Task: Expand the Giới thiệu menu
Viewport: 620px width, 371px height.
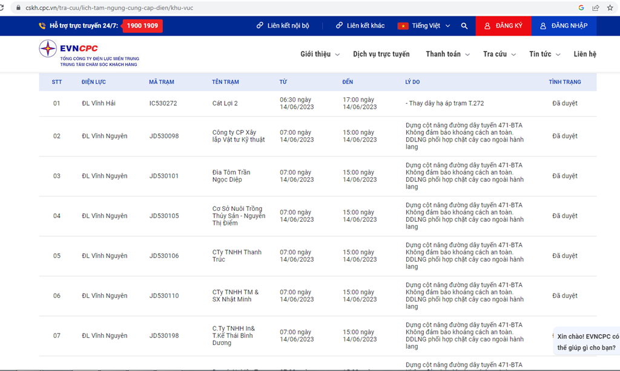Action: point(319,54)
